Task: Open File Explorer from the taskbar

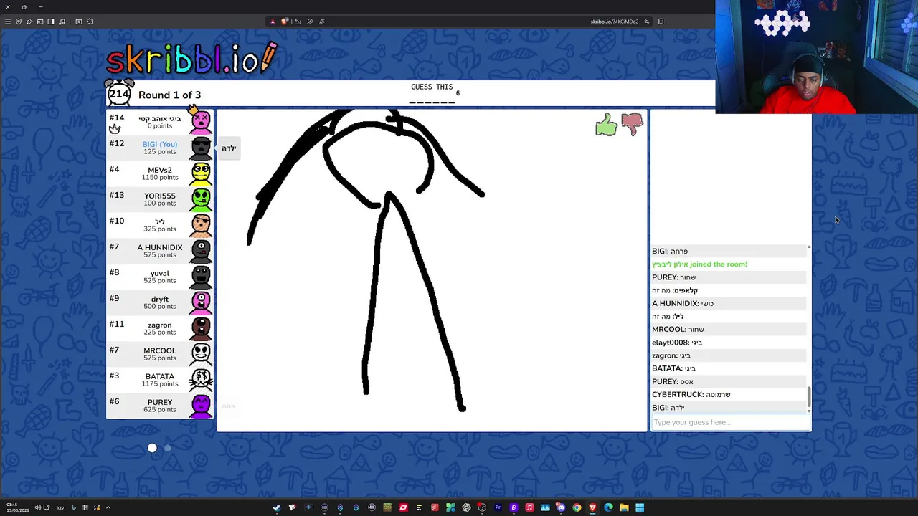Action: click(x=624, y=507)
